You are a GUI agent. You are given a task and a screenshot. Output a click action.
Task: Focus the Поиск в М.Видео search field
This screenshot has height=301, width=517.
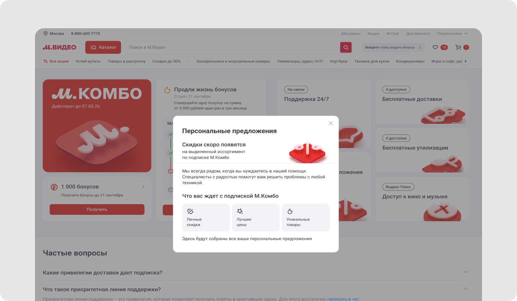pos(232,47)
